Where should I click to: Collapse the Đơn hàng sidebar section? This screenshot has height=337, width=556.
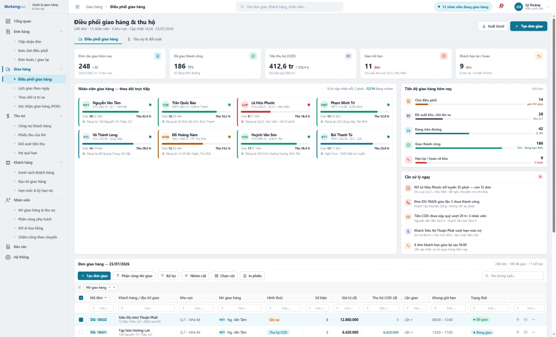tap(61, 32)
